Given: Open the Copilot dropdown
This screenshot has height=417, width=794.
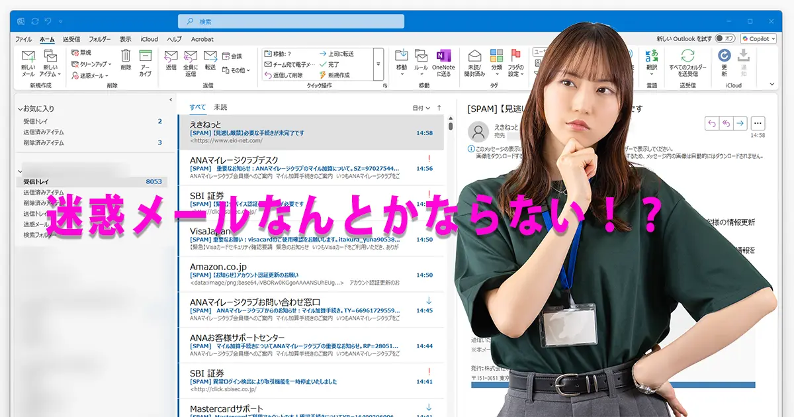Looking at the screenshot, I should click(758, 39).
